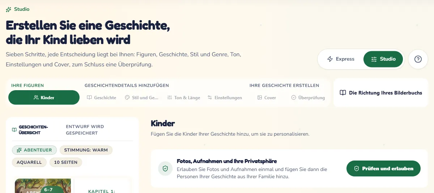Open the Überprüfung step
This screenshot has width=434, height=193.
coord(308,98)
